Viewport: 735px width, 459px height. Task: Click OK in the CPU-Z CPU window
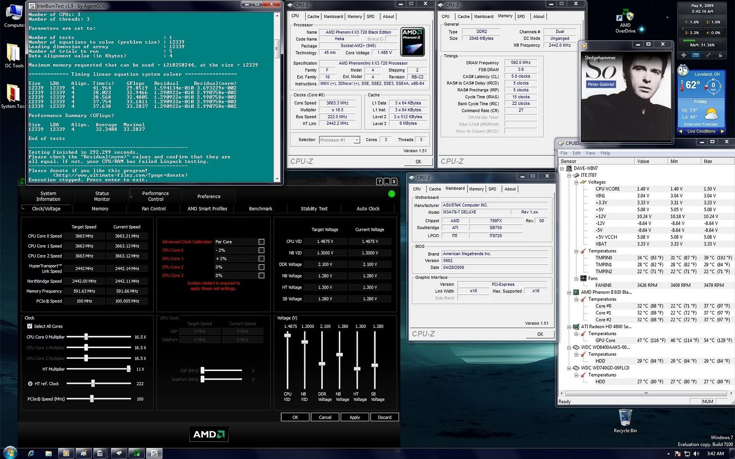pyautogui.click(x=419, y=161)
